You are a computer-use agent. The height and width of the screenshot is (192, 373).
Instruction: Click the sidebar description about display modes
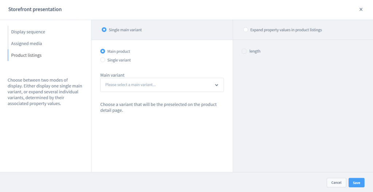(x=45, y=92)
